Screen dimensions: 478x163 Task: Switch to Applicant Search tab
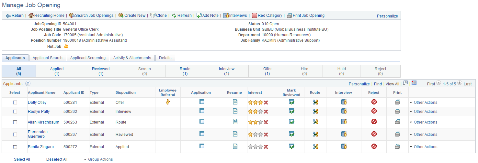(48, 58)
